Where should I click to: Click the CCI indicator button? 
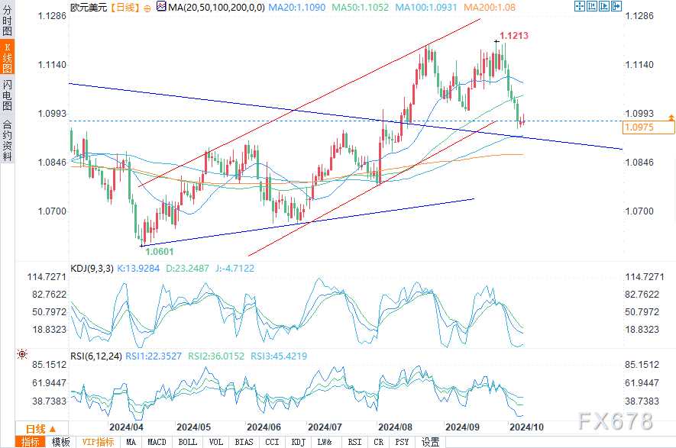click(271, 442)
